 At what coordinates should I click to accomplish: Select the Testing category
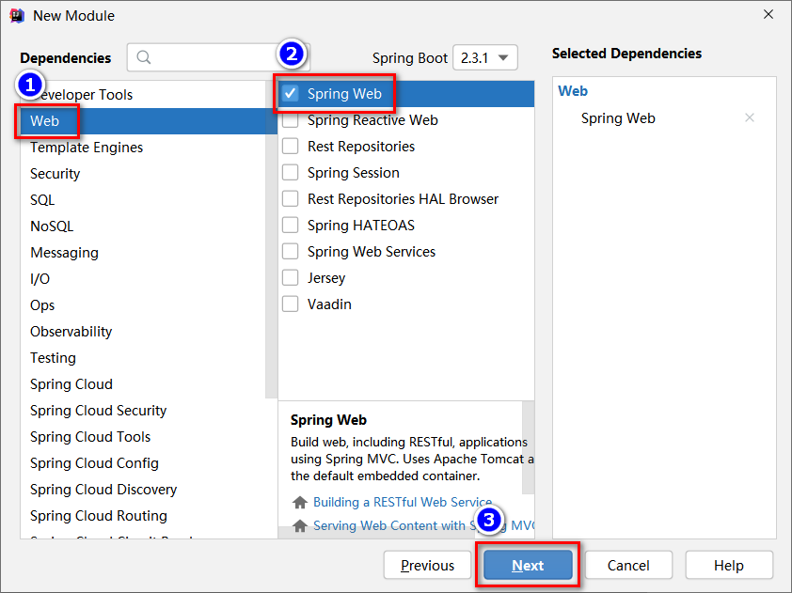click(x=142, y=358)
